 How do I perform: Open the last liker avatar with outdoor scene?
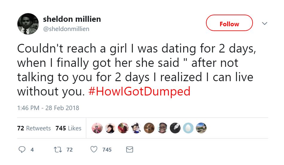[201, 128]
